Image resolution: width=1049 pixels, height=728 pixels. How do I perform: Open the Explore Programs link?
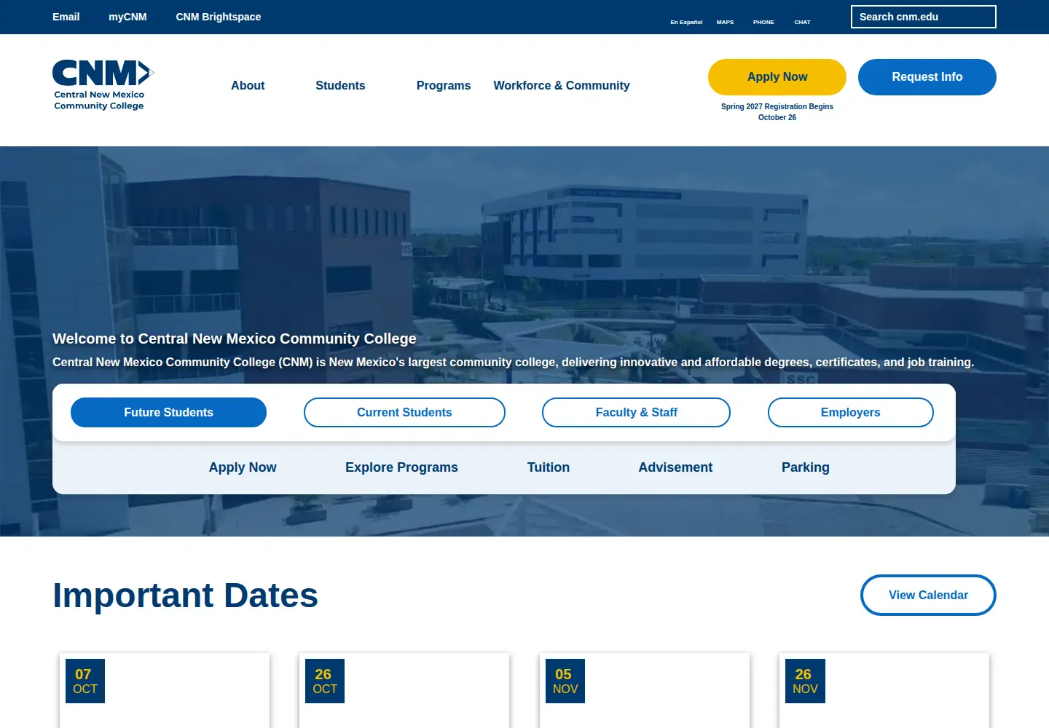[401, 467]
